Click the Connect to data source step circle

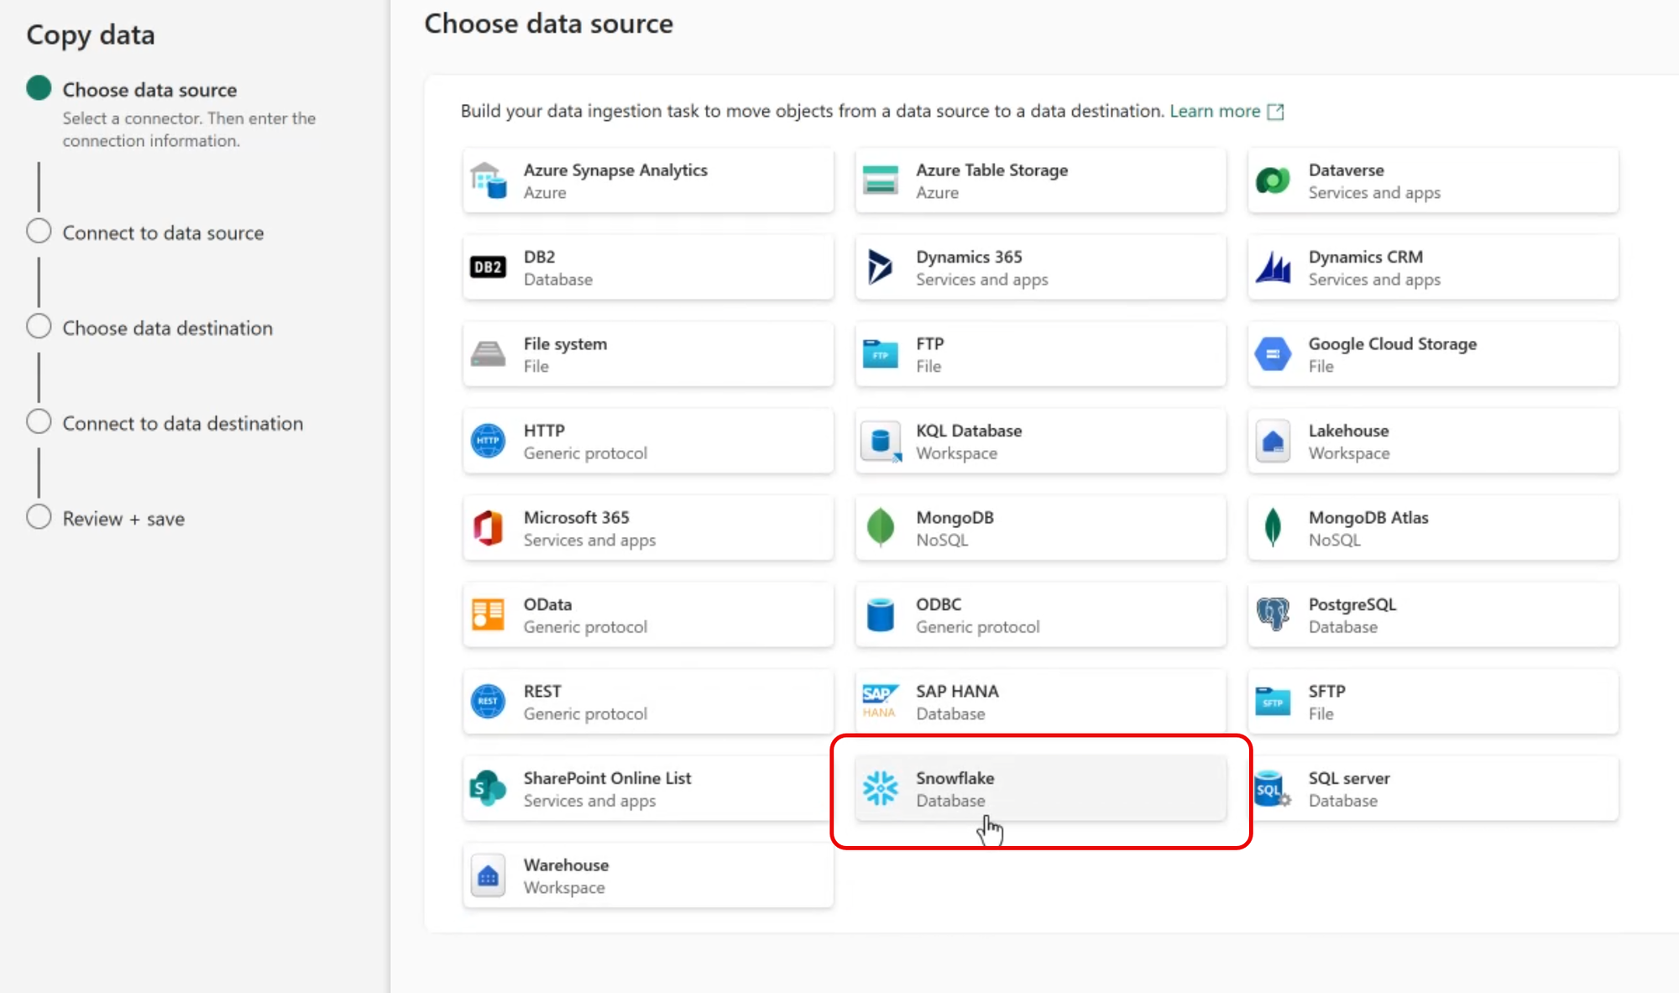tap(39, 231)
